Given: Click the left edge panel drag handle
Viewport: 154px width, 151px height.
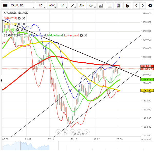Looking at the screenshot, I should [x=2, y=80].
